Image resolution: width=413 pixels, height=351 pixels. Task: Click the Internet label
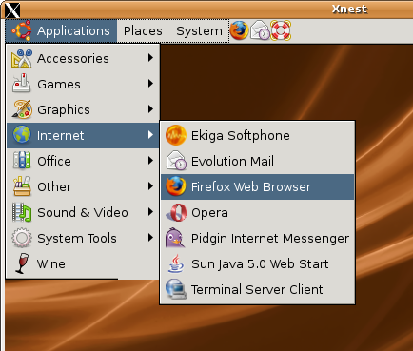coord(60,135)
